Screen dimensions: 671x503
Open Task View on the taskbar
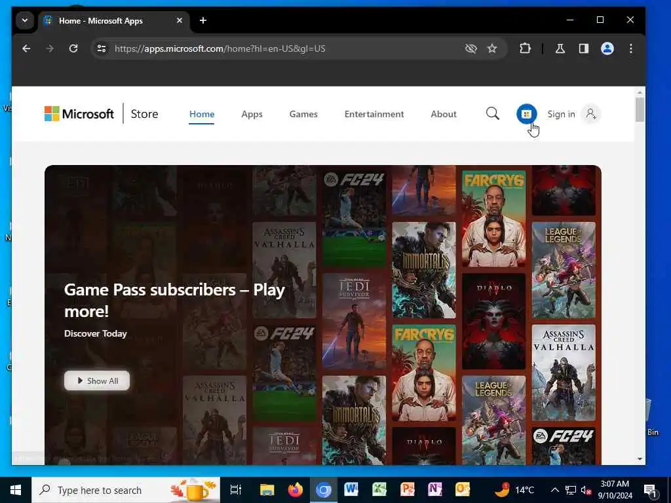(236, 490)
